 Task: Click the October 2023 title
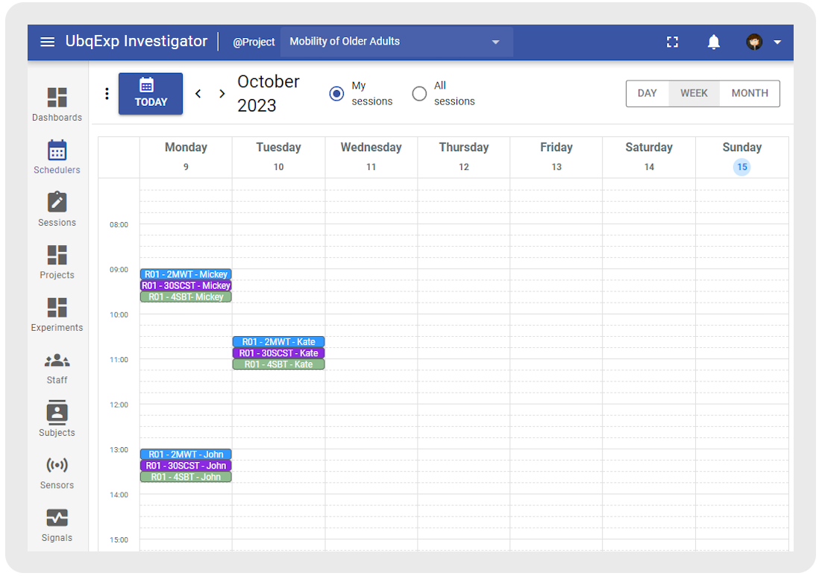pyautogui.click(x=269, y=93)
